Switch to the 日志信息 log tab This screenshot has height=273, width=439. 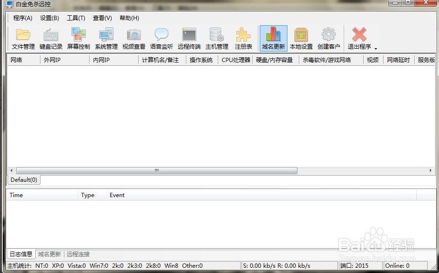pos(21,254)
